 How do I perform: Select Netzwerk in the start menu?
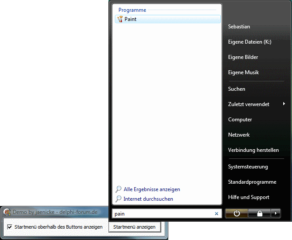point(239,135)
